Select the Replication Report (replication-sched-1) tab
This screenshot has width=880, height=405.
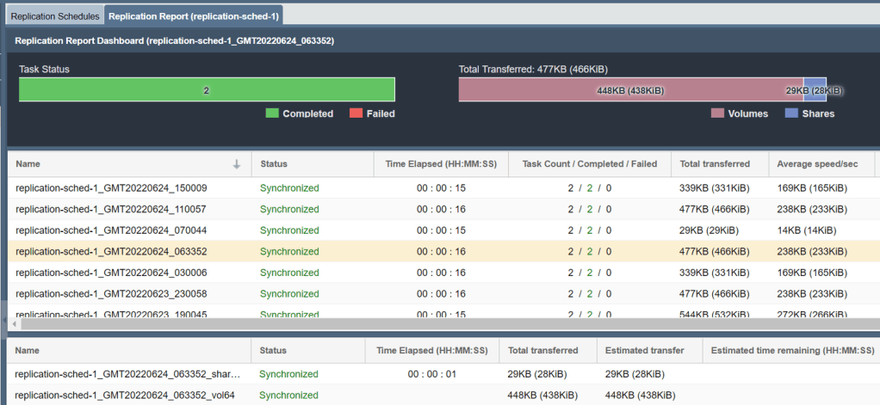[x=194, y=16]
